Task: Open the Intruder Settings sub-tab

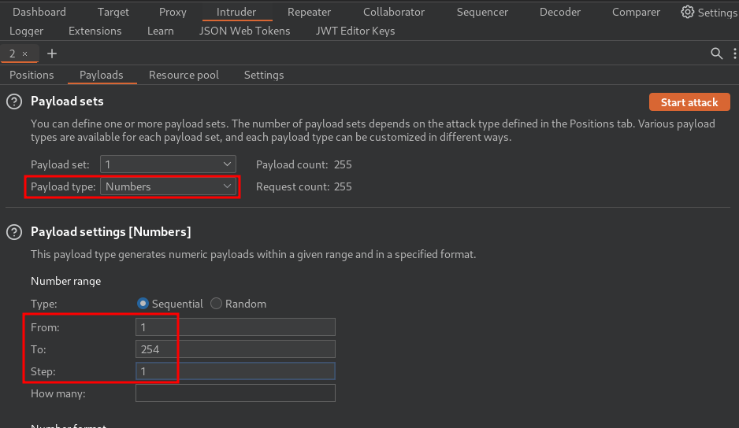Action: 264,75
